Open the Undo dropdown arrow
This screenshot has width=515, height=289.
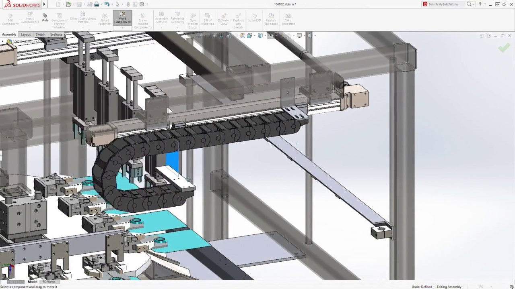pos(112,4)
